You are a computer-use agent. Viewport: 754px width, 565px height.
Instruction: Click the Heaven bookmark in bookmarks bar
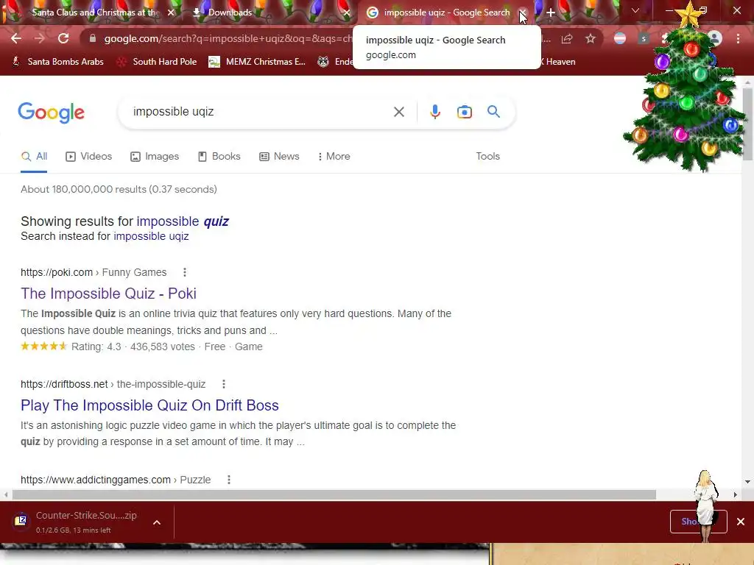pyautogui.click(x=558, y=62)
